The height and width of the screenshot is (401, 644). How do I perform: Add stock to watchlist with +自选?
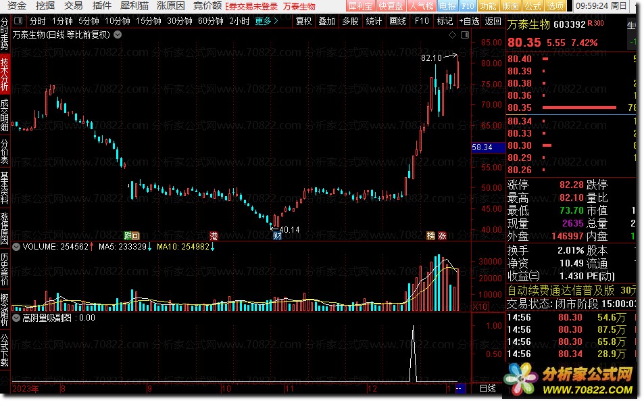(468, 21)
